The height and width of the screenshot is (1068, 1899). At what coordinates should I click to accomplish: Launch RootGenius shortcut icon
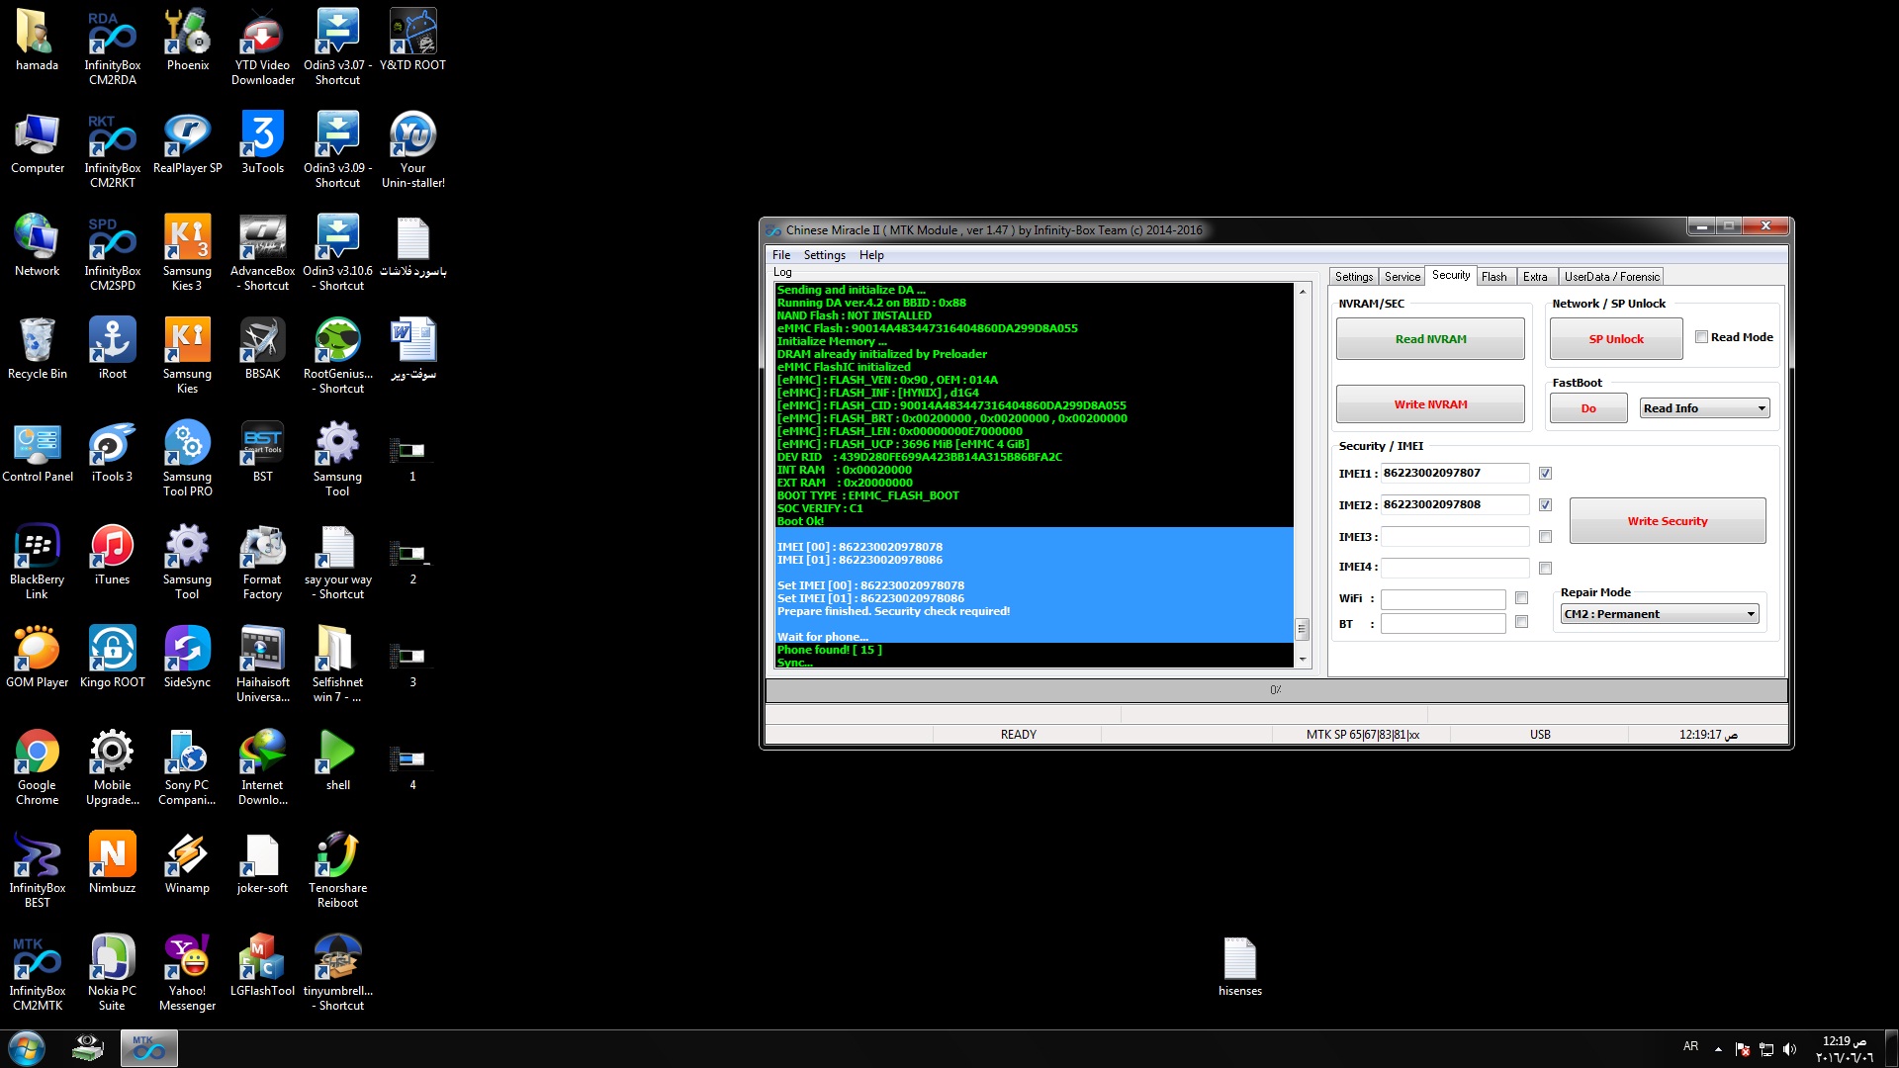(338, 355)
